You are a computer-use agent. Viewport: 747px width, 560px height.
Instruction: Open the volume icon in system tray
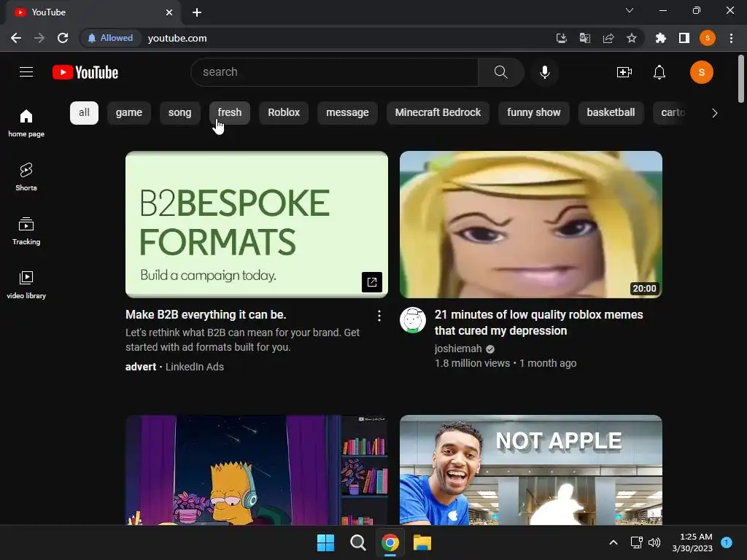[654, 542]
